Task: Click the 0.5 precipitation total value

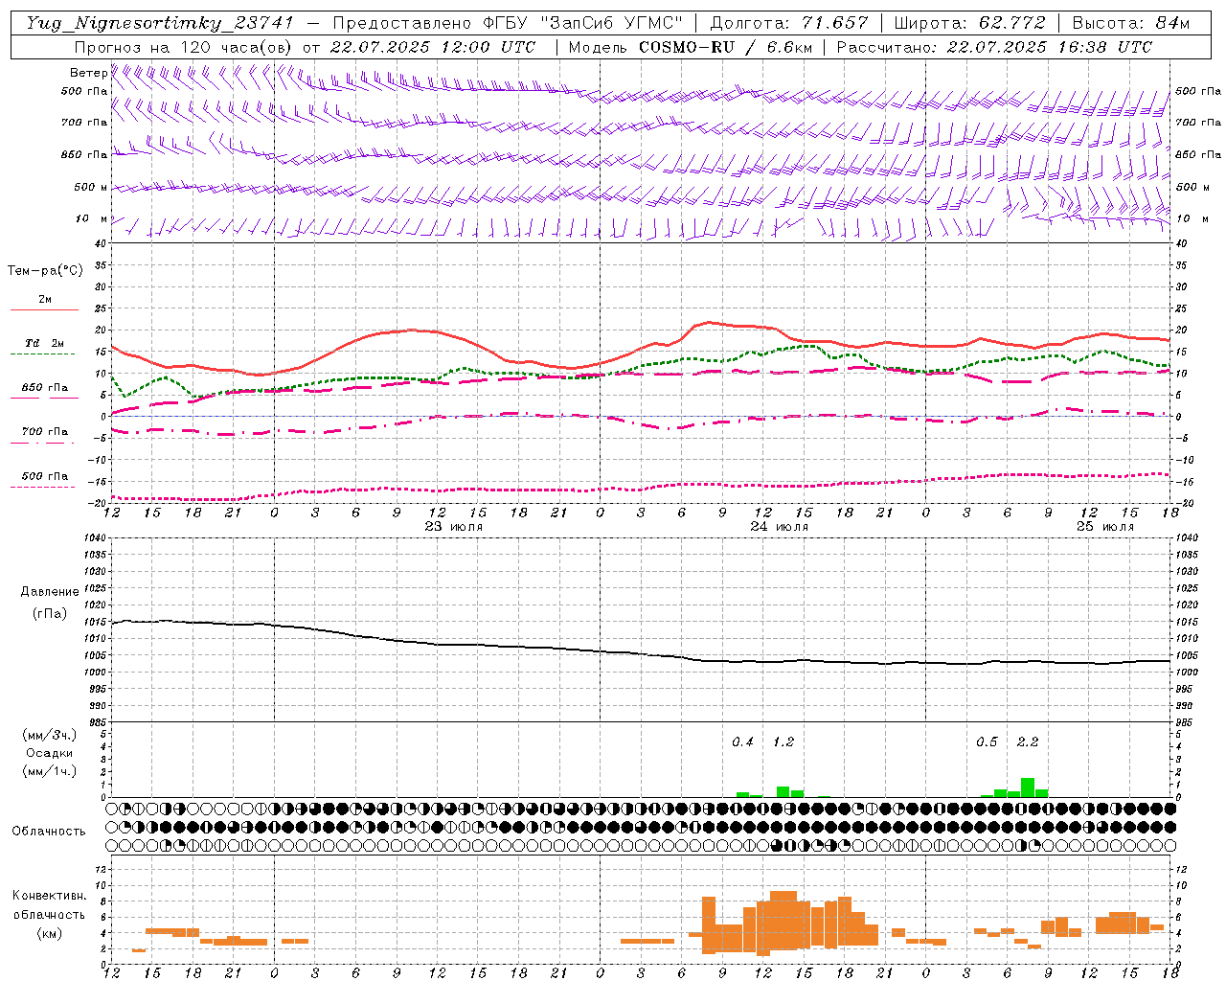Action: tap(987, 742)
